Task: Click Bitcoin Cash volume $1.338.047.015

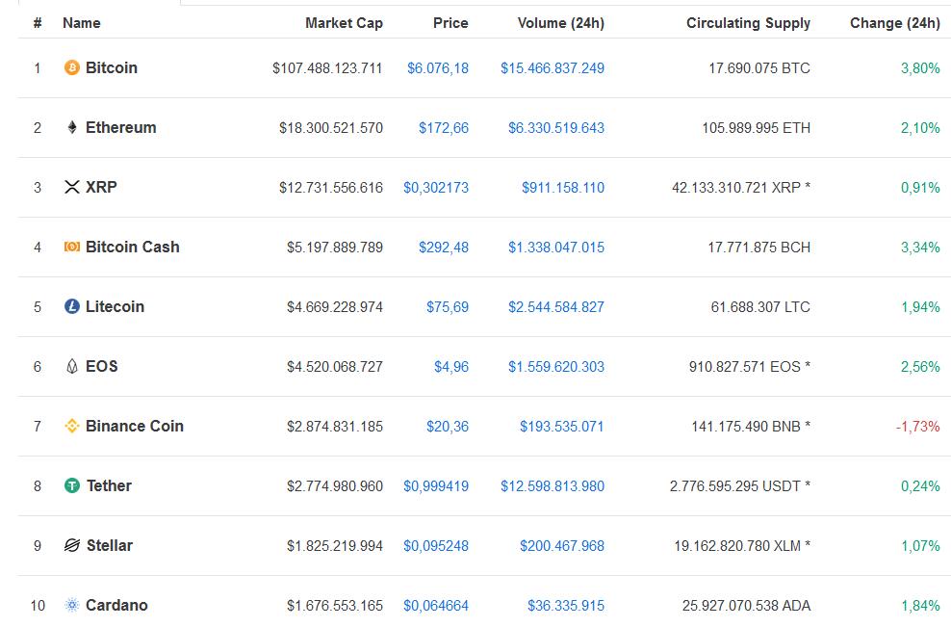Action: [x=556, y=247]
